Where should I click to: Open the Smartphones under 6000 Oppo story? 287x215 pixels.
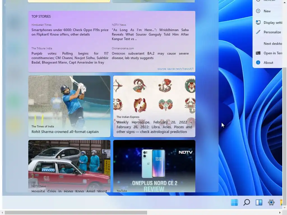point(70,32)
